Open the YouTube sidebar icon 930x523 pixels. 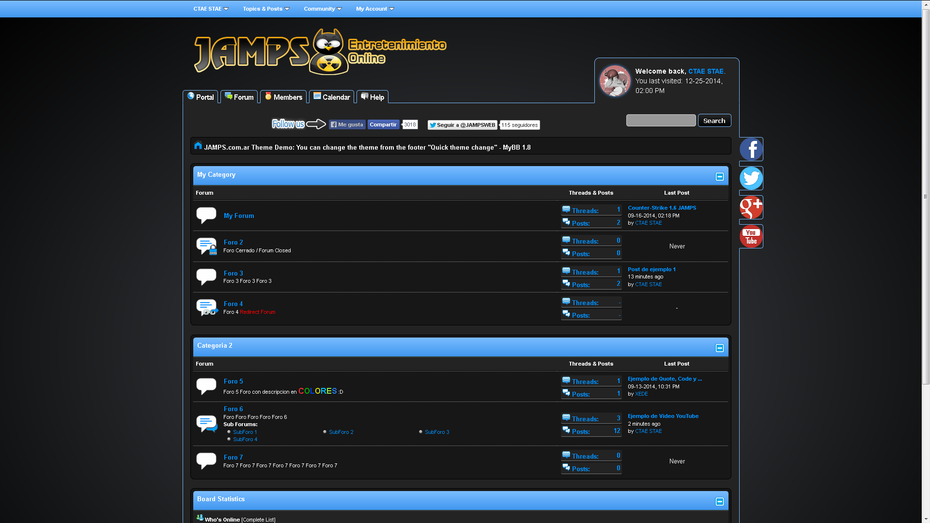pyautogui.click(x=751, y=236)
